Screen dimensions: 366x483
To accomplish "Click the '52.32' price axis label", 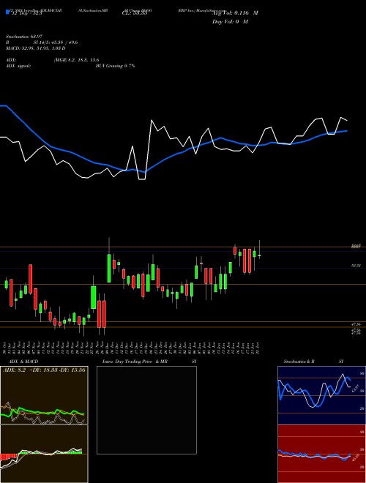I will coord(356,265).
